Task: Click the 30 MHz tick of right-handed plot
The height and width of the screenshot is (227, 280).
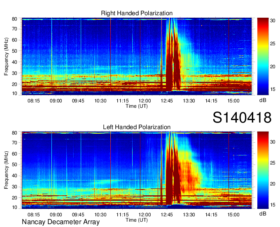Action: (x=15, y=73)
